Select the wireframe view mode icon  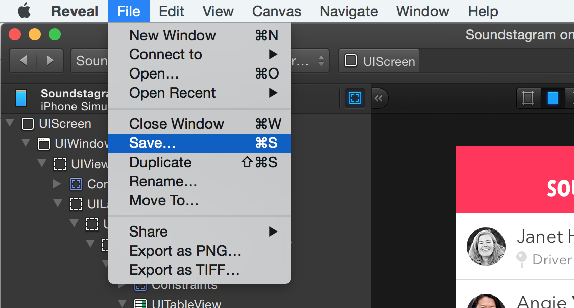click(x=528, y=98)
